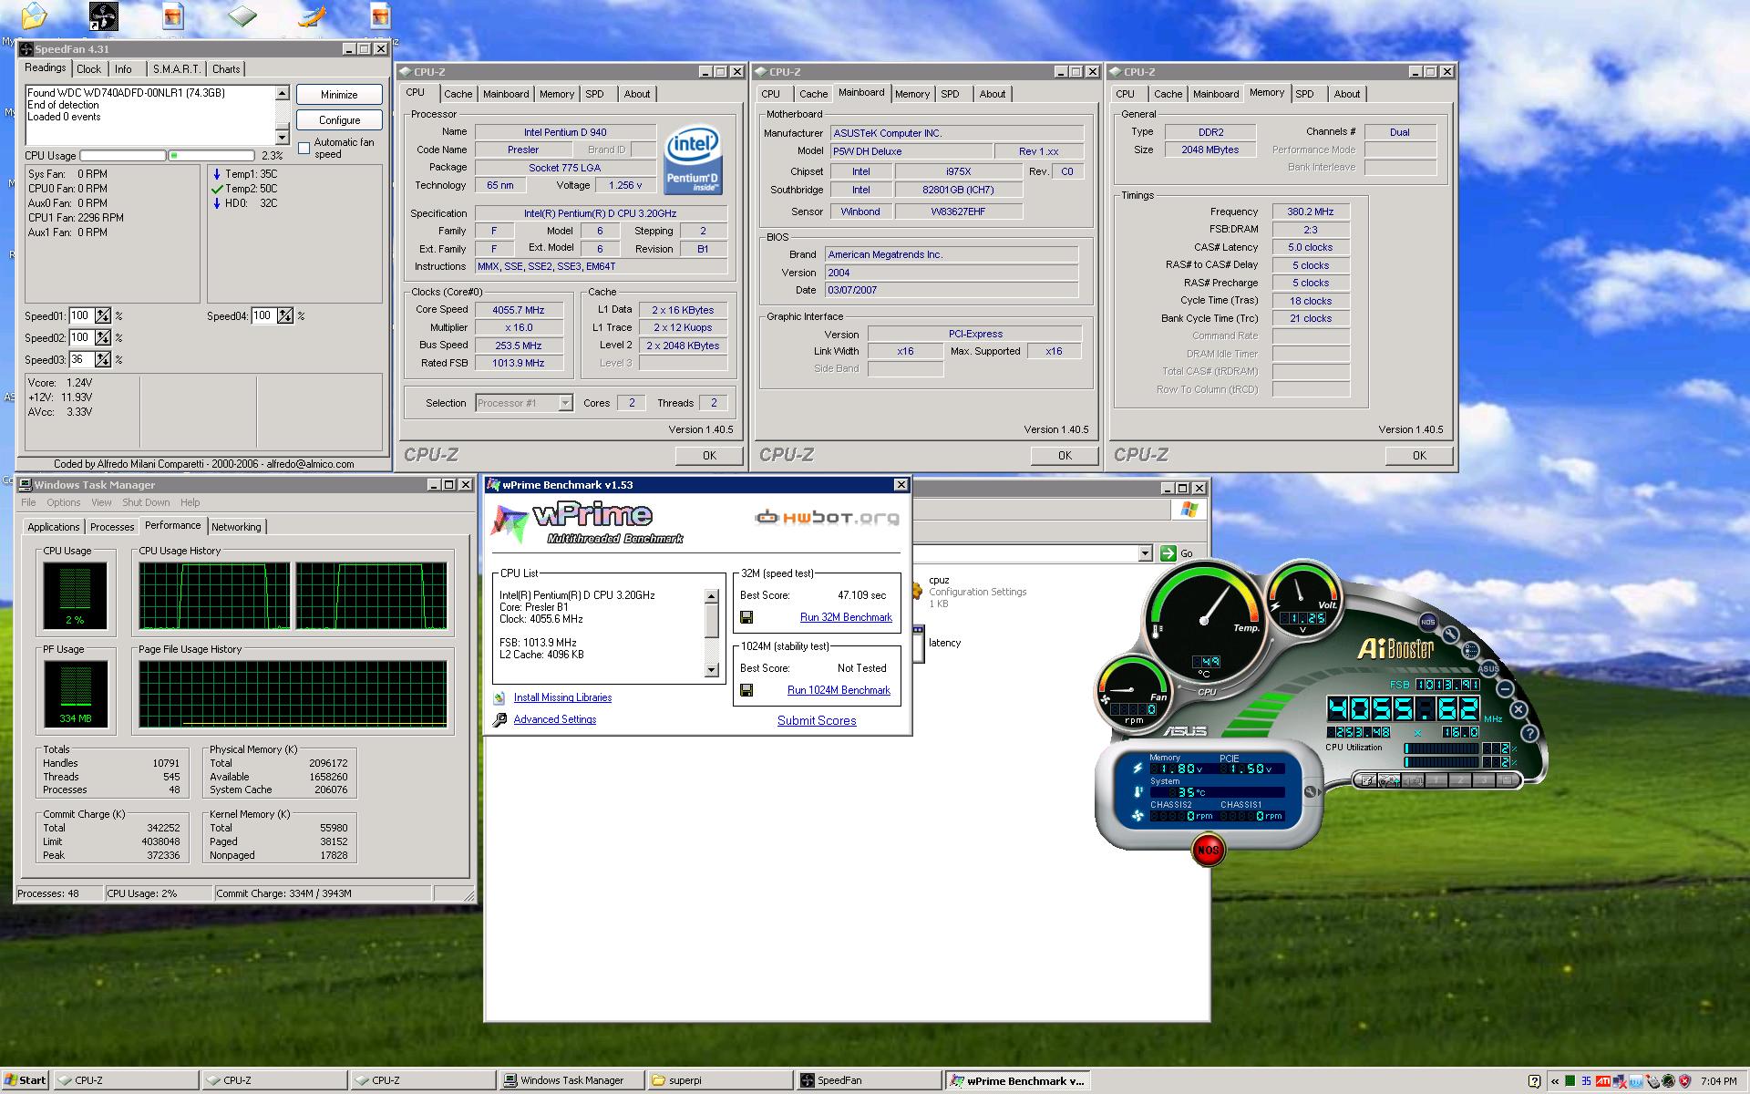Click SpeedFan Configure button
Screen dimensions: 1750x1094
point(339,120)
